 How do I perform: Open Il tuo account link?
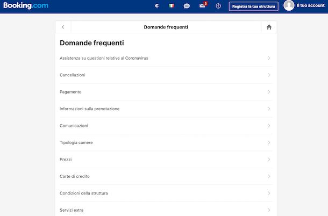click(x=310, y=6)
